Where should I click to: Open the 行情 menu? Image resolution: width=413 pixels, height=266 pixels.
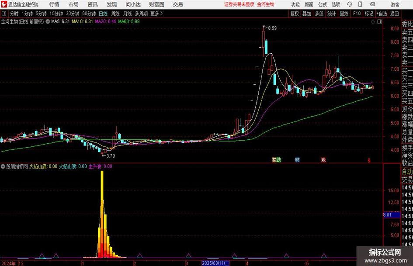(54, 4)
